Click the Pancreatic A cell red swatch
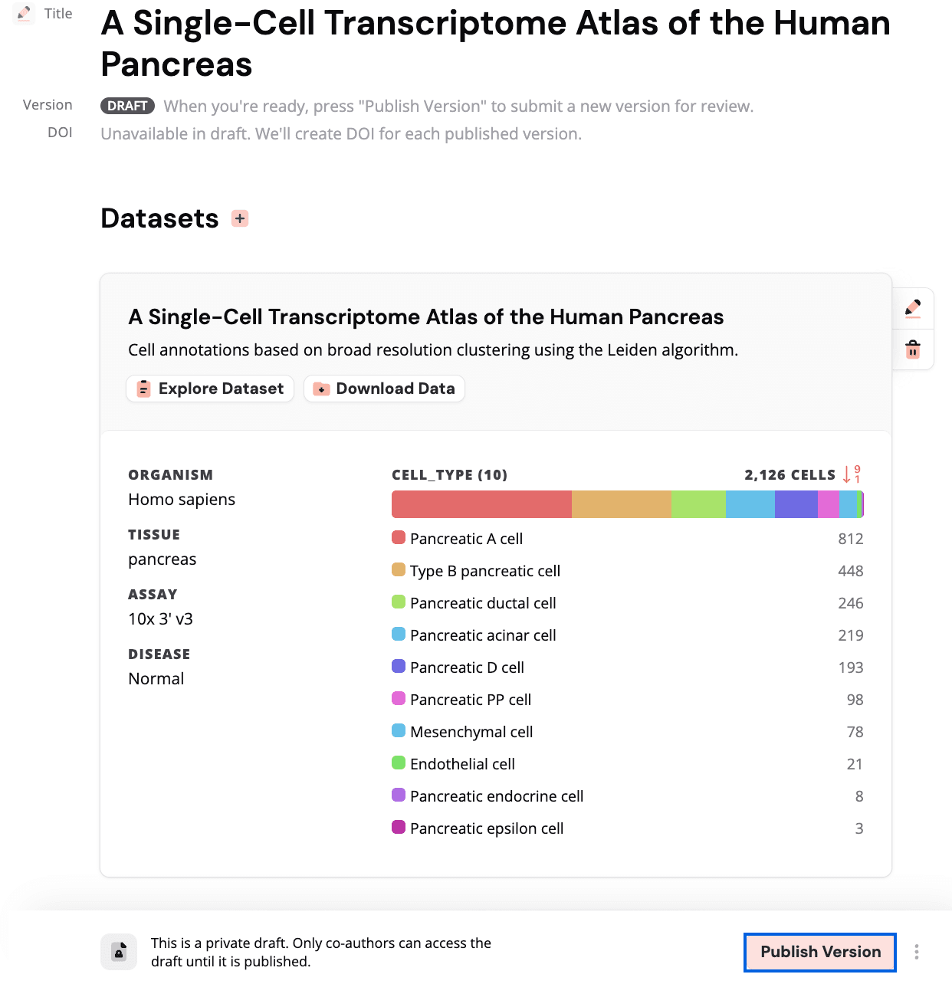952x984 pixels. coord(399,538)
